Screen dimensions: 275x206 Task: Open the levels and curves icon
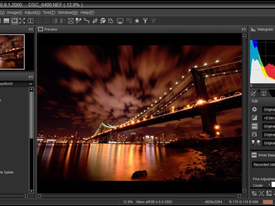click(269, 194)
